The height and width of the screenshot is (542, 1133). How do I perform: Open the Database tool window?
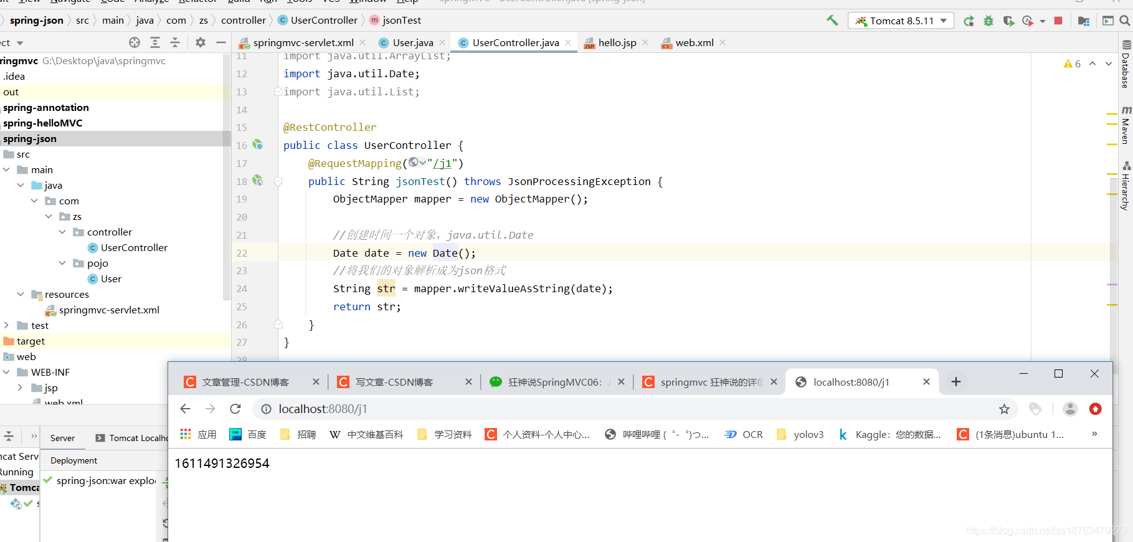point(1126,65)
